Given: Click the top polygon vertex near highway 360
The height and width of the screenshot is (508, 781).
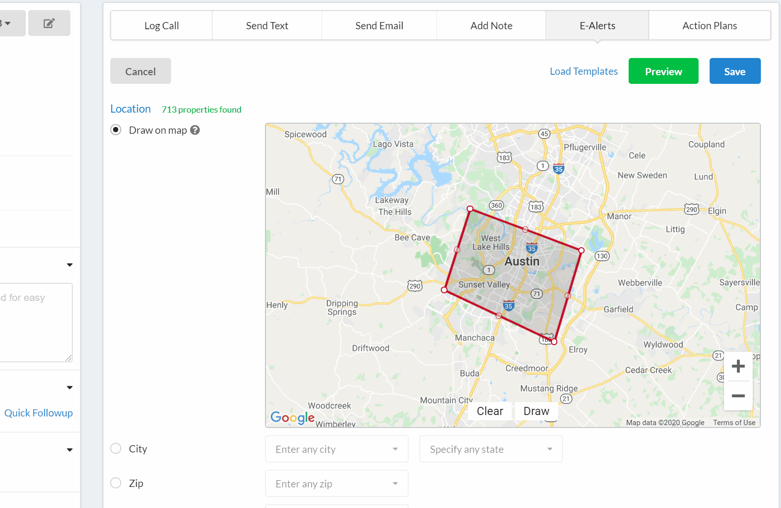Looking at the screenshot, I should (470, 209).
